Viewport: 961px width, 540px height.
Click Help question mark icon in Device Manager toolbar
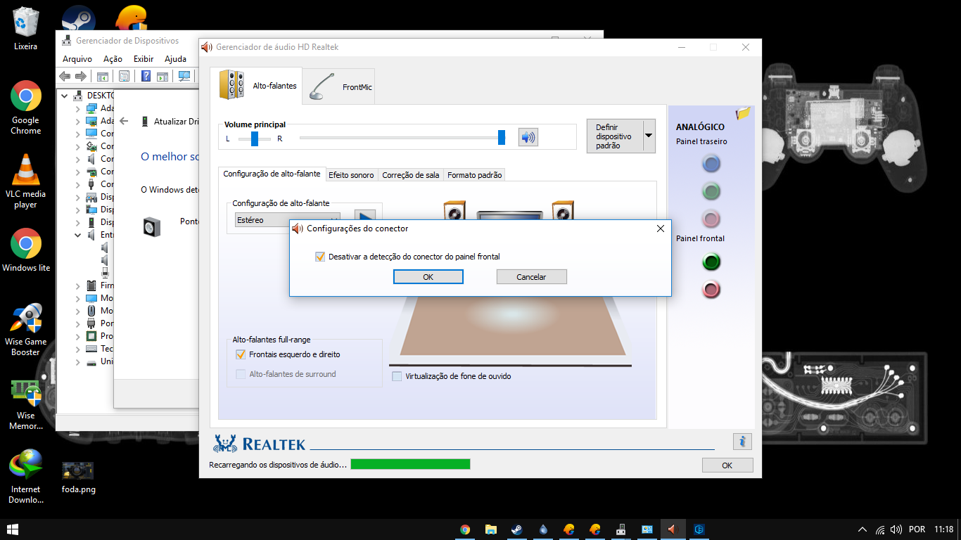(146, 76)
